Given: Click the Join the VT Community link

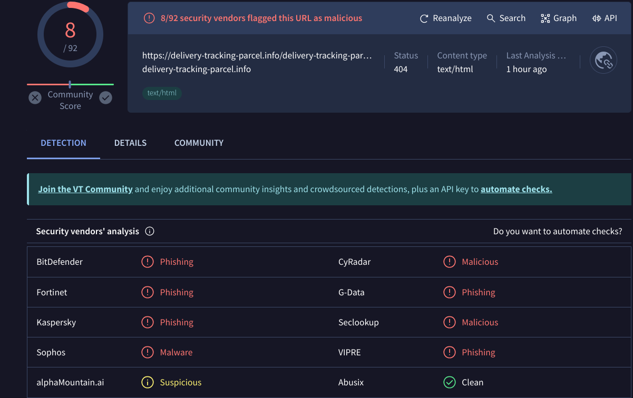Looking at the screenshot, I should coord(85,189).
